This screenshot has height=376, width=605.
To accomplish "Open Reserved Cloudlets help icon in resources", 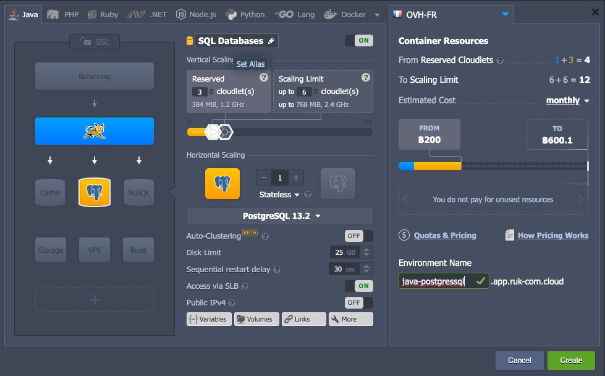I will (500, 61).
